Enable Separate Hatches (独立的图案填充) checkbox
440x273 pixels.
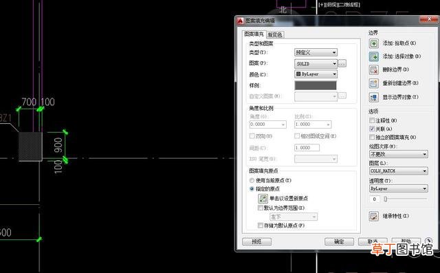click(372, 138)
